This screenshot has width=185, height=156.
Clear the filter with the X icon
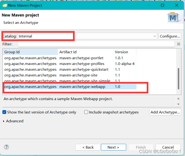click(179, 44)
